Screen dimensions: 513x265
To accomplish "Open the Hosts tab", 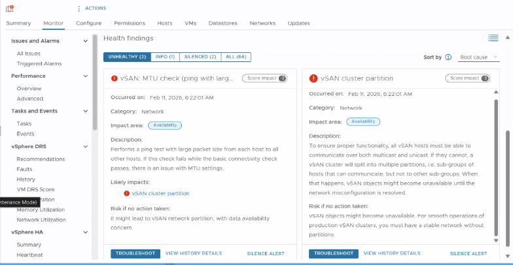I will (165, 23).
